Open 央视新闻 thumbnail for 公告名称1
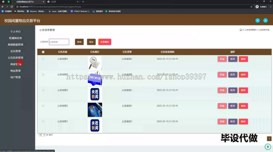The image size is (273, 152). pyautogui.click(x=95, y=125)
